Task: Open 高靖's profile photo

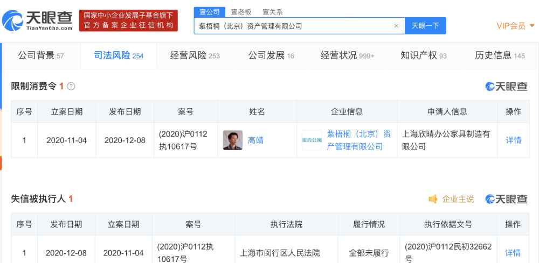Action: click(x=233, y=140)
